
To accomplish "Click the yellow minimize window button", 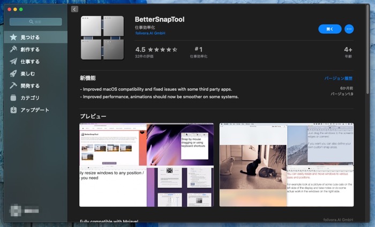I will [x=15, y=9].
